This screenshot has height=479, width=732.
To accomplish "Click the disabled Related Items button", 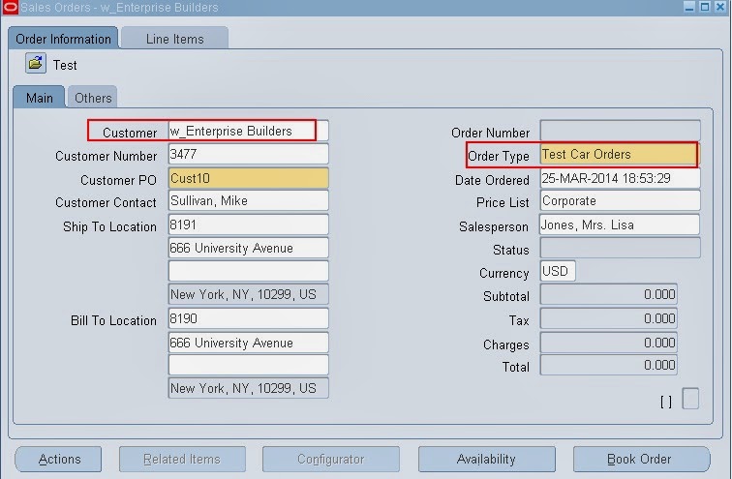I will (x=182, y=460).
